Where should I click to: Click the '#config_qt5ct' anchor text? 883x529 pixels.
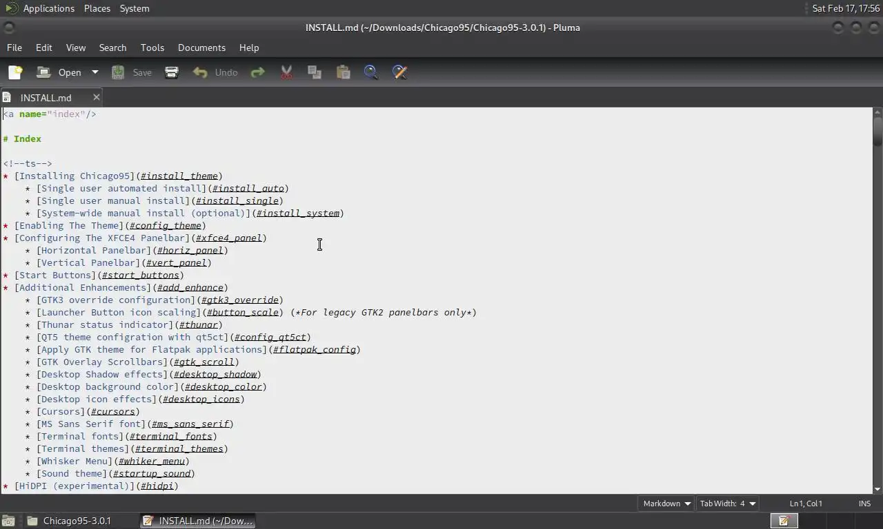(270, 338)
